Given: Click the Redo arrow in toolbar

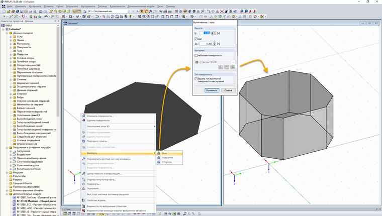Looking at the screenshot, I should [45, 11].
